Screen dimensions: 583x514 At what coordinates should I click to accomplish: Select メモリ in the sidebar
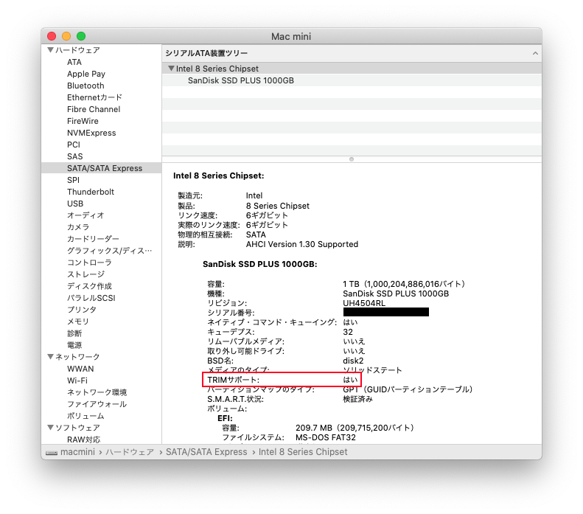pos(78,322)
